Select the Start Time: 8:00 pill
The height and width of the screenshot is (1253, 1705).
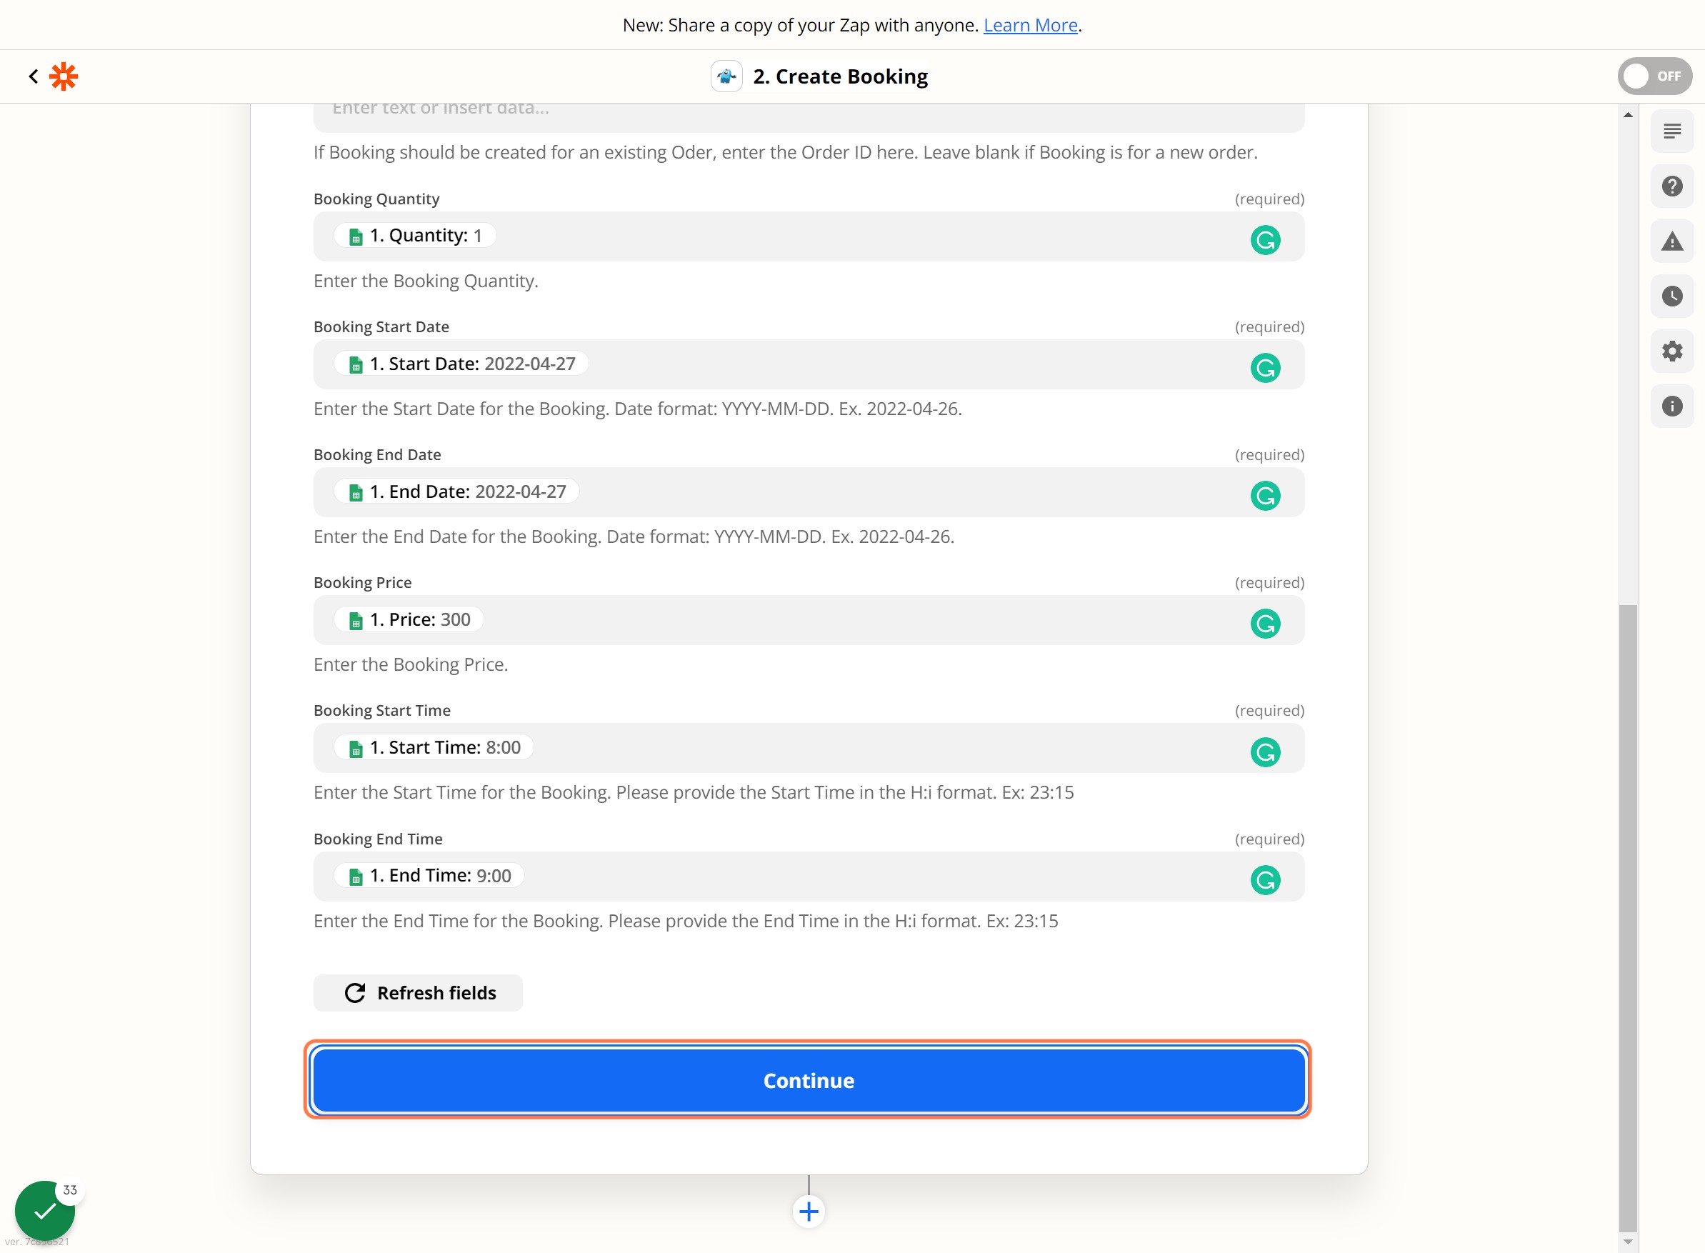(x=434, y=747)
